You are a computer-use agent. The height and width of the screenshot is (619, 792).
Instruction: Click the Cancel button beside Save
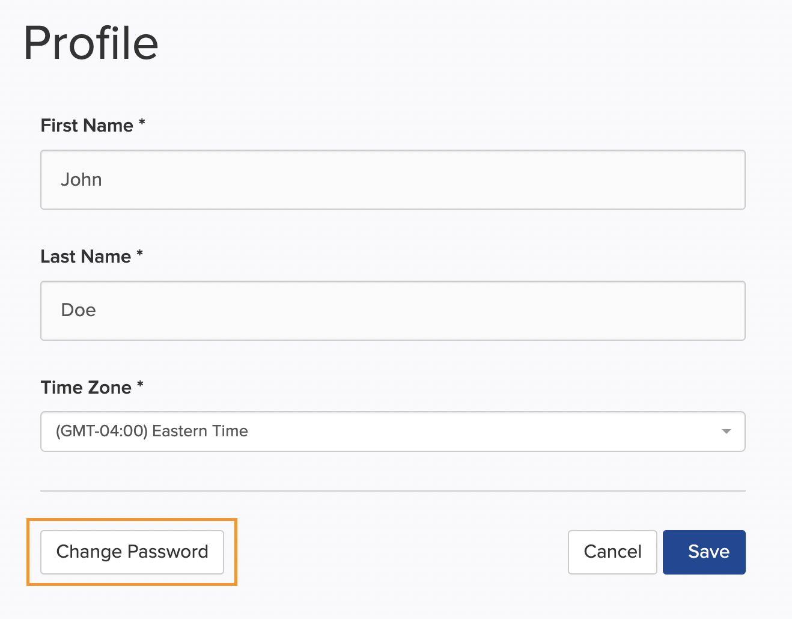612,552
